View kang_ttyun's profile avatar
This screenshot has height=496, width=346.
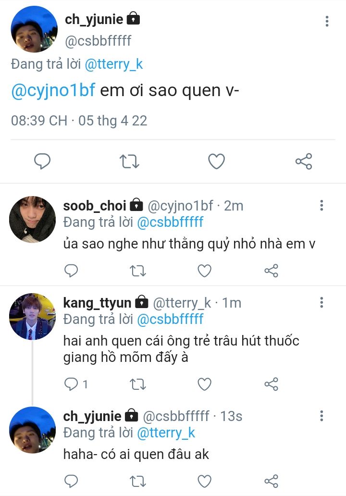(x=32, y=316)
